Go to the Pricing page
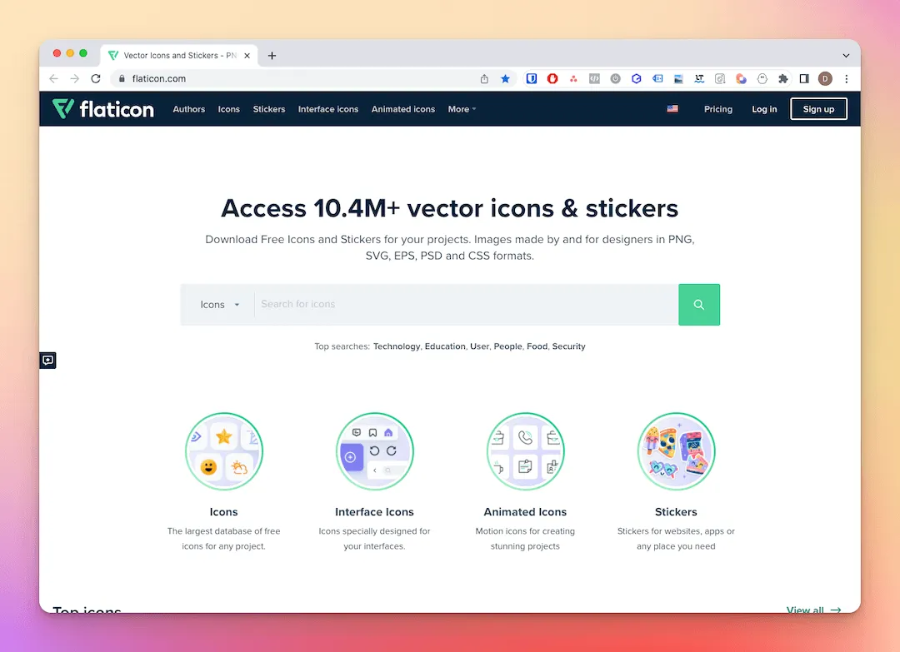This screenshot has width=900, height=652. click(718, 109)
